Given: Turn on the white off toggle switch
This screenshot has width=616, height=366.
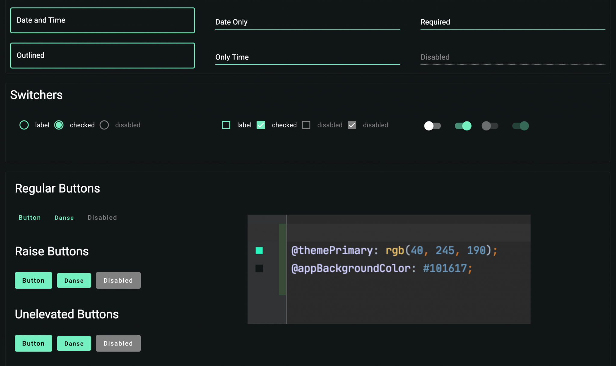Looking at the screenshot, I should [x=432, y=126].
